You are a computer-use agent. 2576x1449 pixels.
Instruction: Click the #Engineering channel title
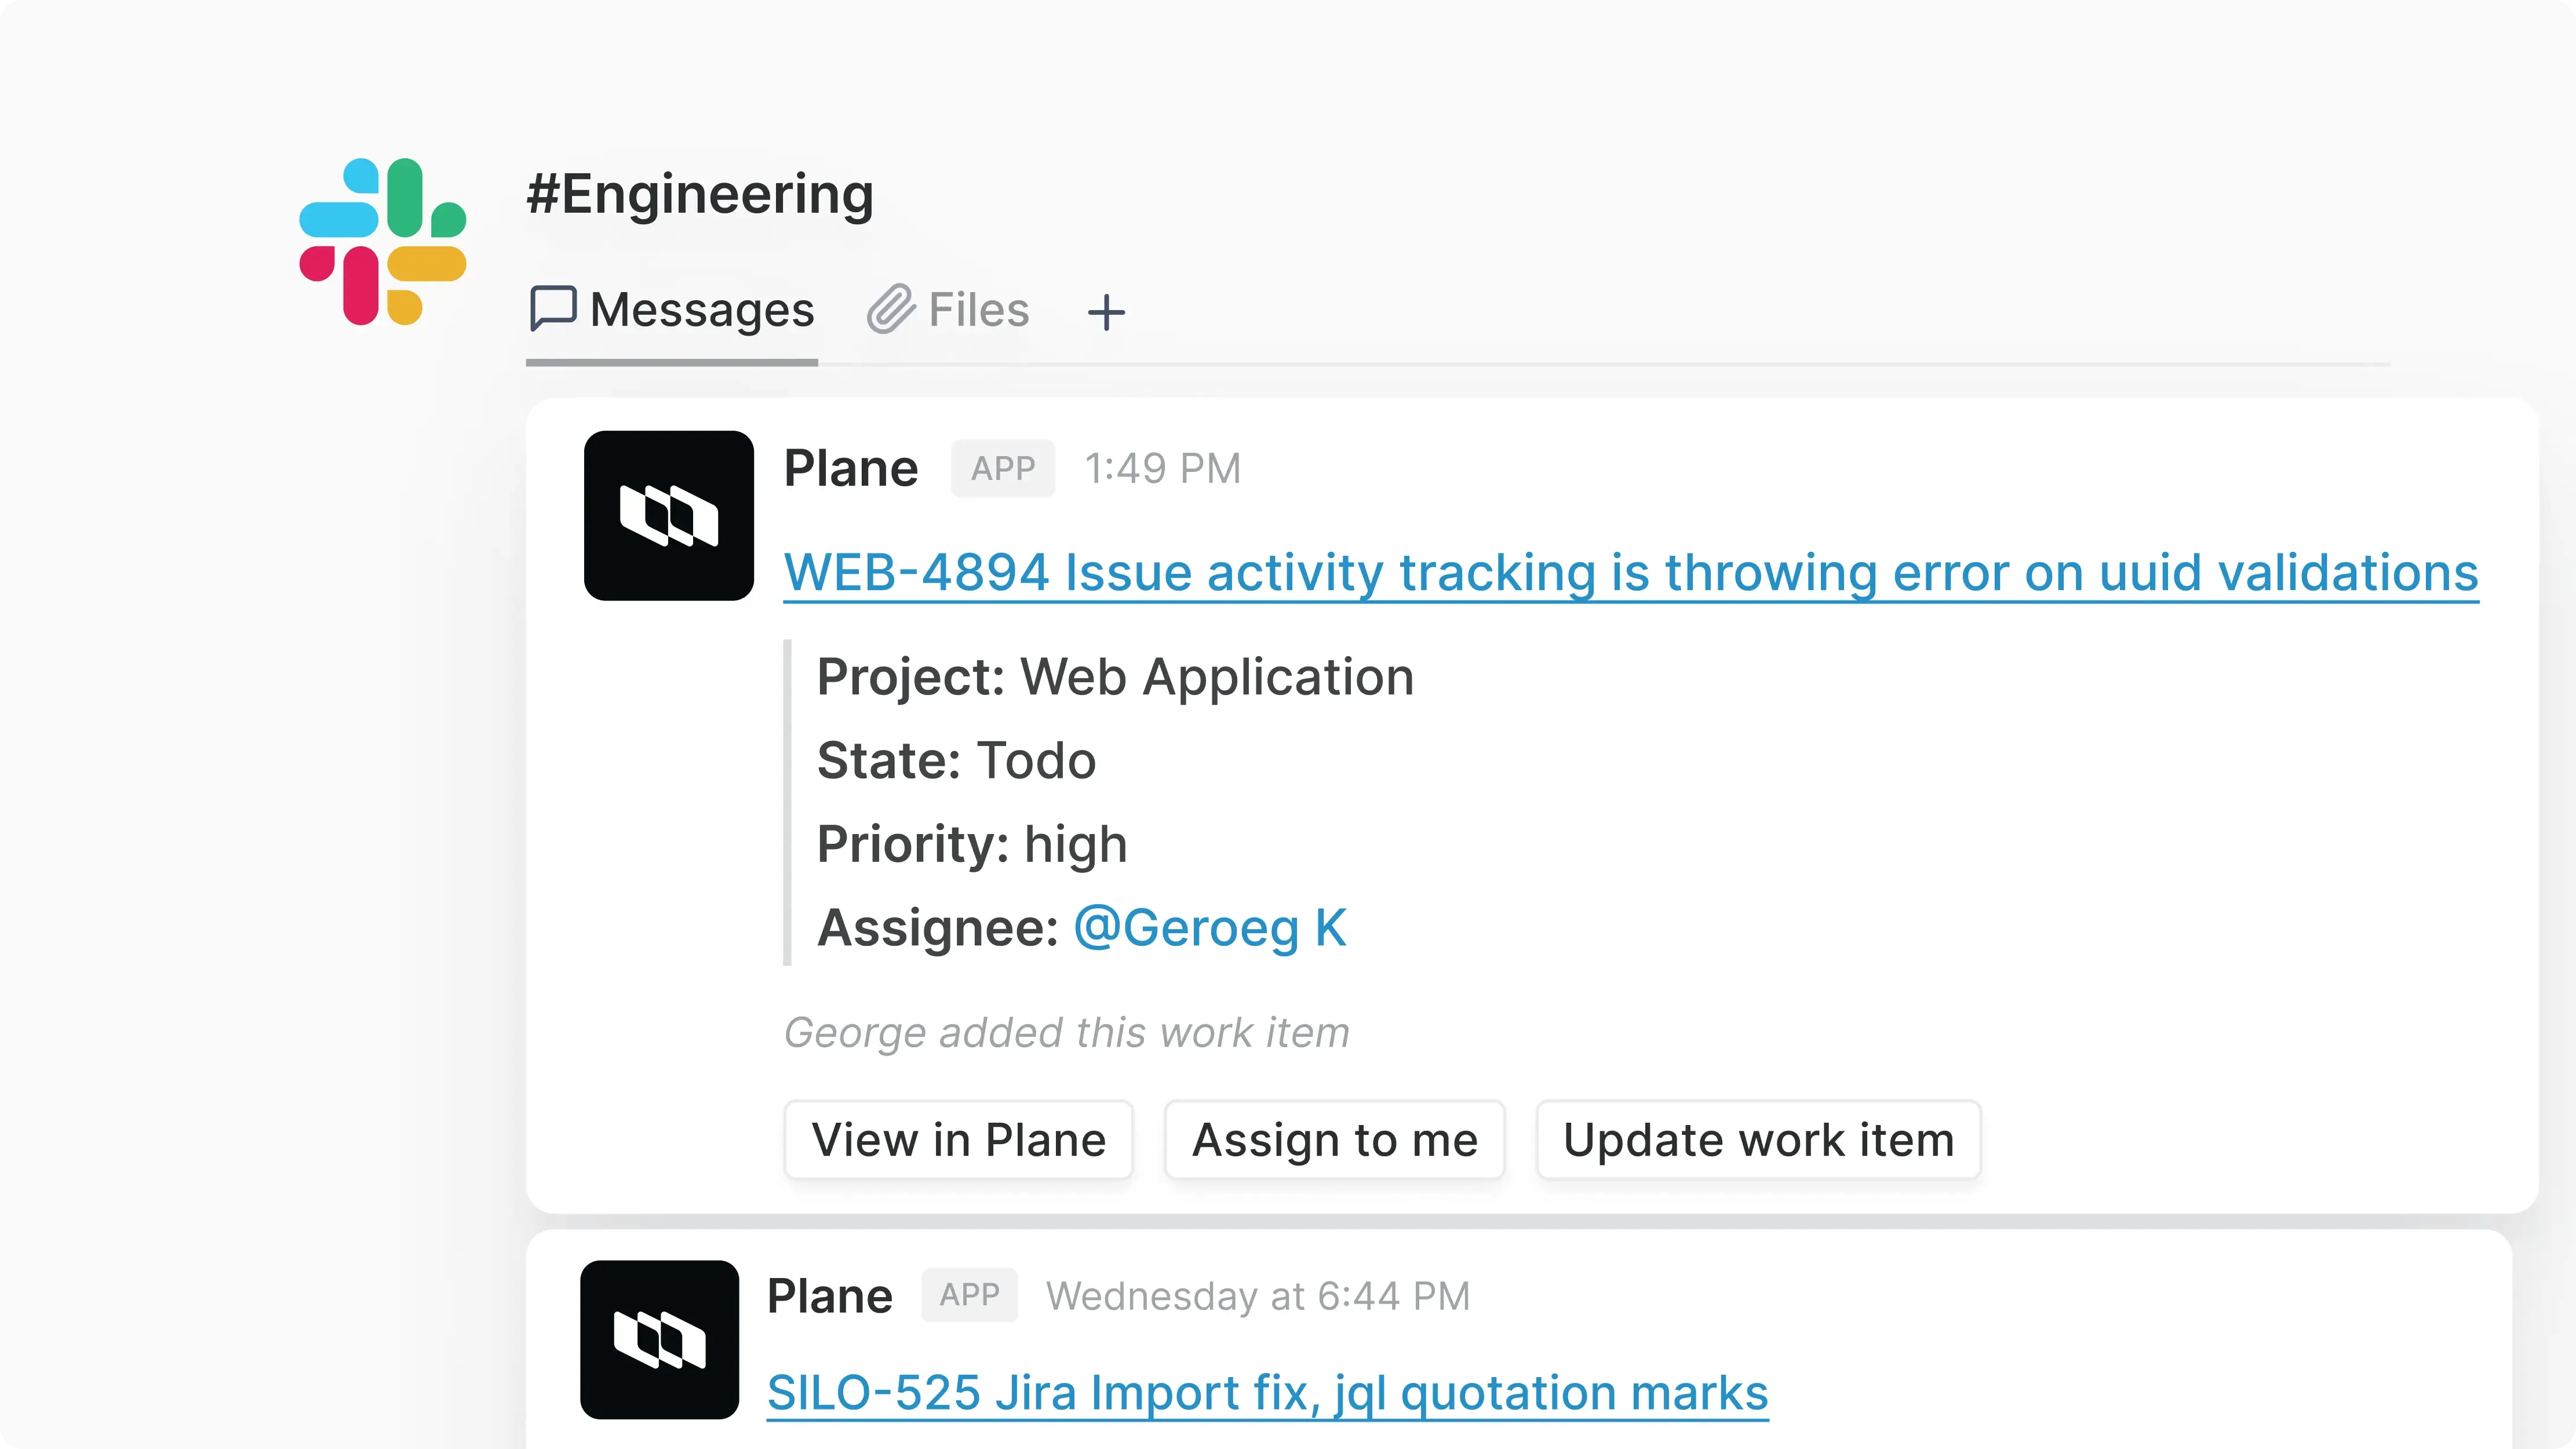coord(699,193)
